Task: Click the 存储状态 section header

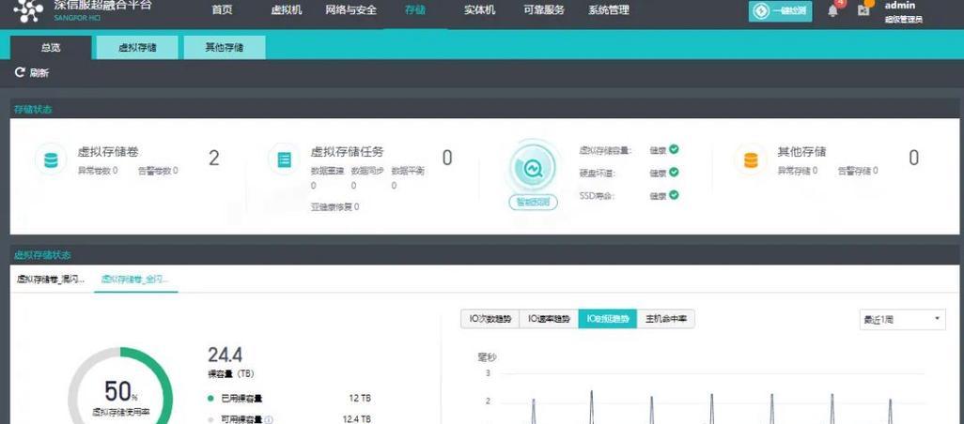Action: (x=33, y=109)
